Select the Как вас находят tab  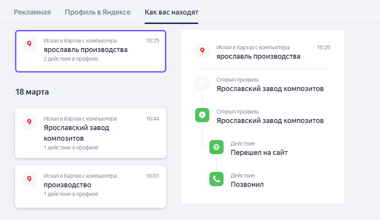click(171, 12)
